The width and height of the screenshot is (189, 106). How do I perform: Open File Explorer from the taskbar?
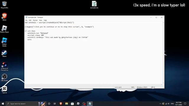click(66, 104)
